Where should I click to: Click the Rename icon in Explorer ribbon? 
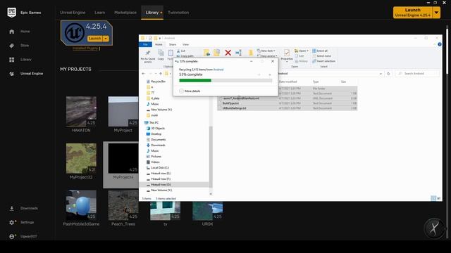tap(238, 53)
